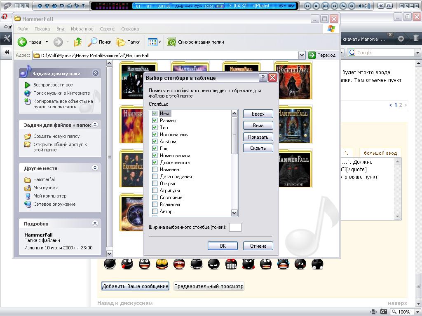Click the Переход go button
This screenshot has height=316, width=422.
(322, 56)
